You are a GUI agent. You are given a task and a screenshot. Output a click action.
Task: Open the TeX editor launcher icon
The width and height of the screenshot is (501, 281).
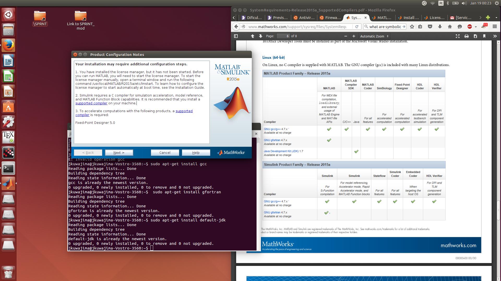point(8,138)
